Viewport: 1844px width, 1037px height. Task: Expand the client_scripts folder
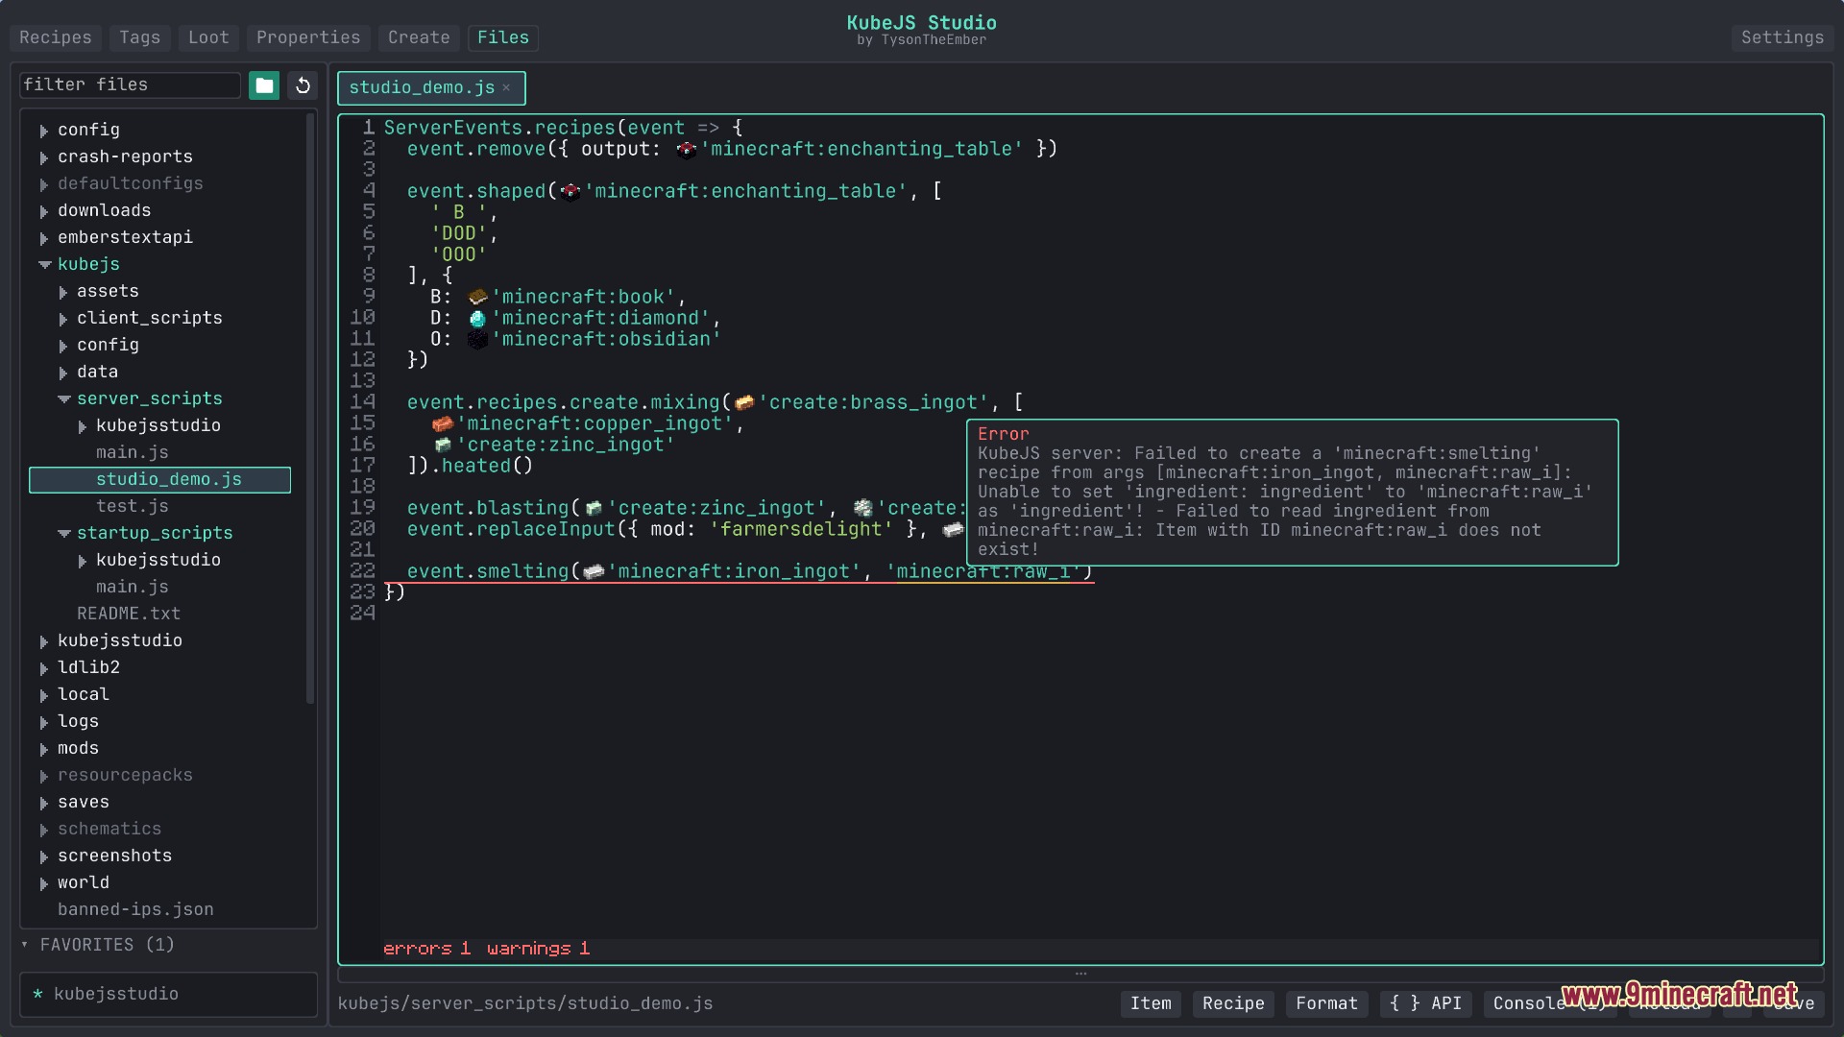coord(63,319)
